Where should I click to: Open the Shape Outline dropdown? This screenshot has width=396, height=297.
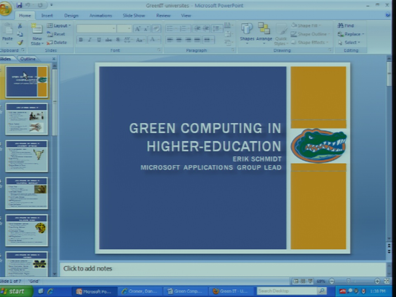(x=310, y=34)
